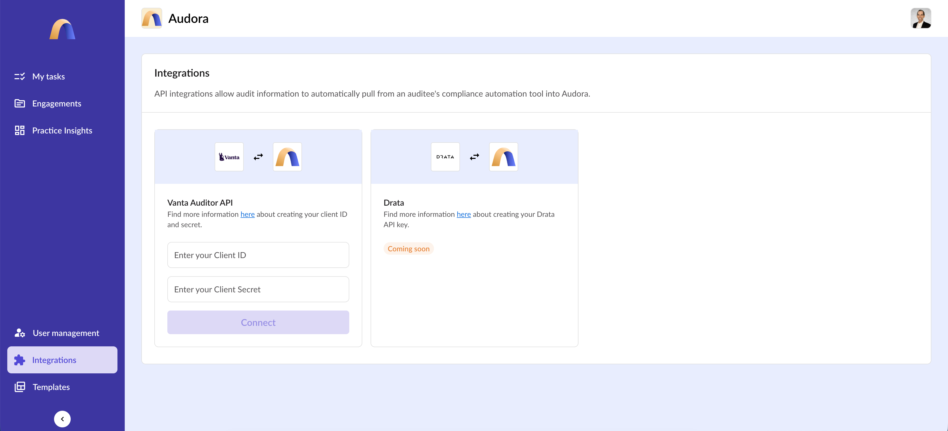948x431 pixels.
Task: Focus the Enter your Client ID field
Action: pos(258,255)
